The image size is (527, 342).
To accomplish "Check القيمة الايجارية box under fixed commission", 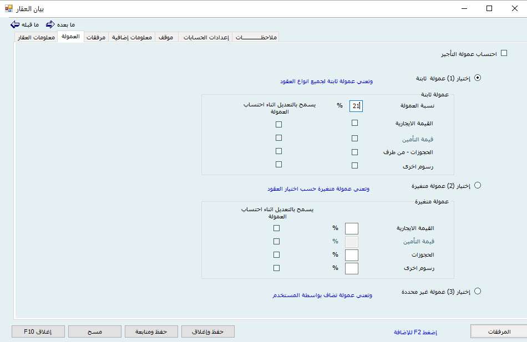I will click(355, 123).
